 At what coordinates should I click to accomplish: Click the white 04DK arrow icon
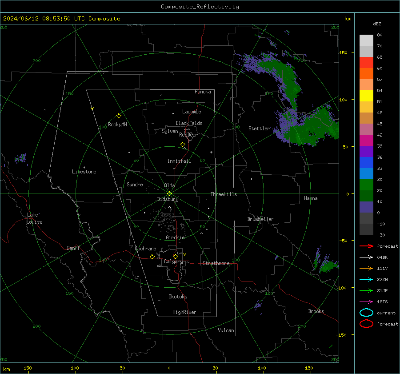(x=366, y=257)
